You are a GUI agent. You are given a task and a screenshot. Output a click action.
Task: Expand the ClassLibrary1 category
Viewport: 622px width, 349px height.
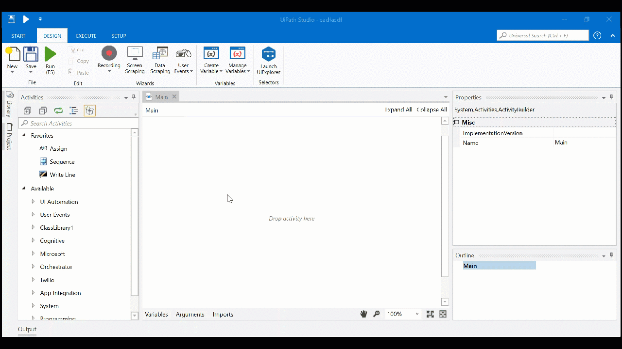coord(33,227)
